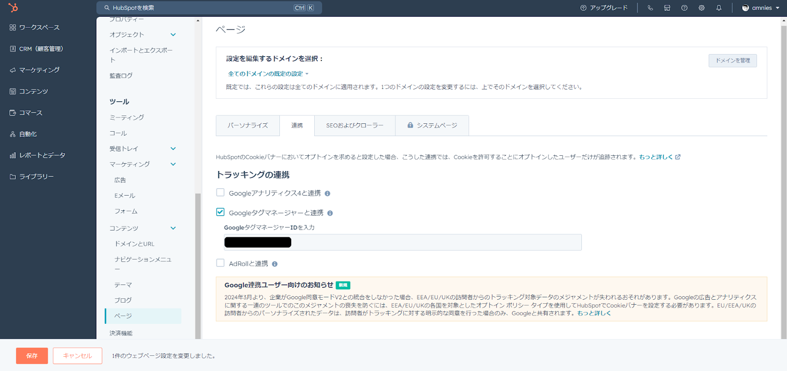
Task: Click info icon next to Googleタグマネージャーと連携
Action: point(330,213)
